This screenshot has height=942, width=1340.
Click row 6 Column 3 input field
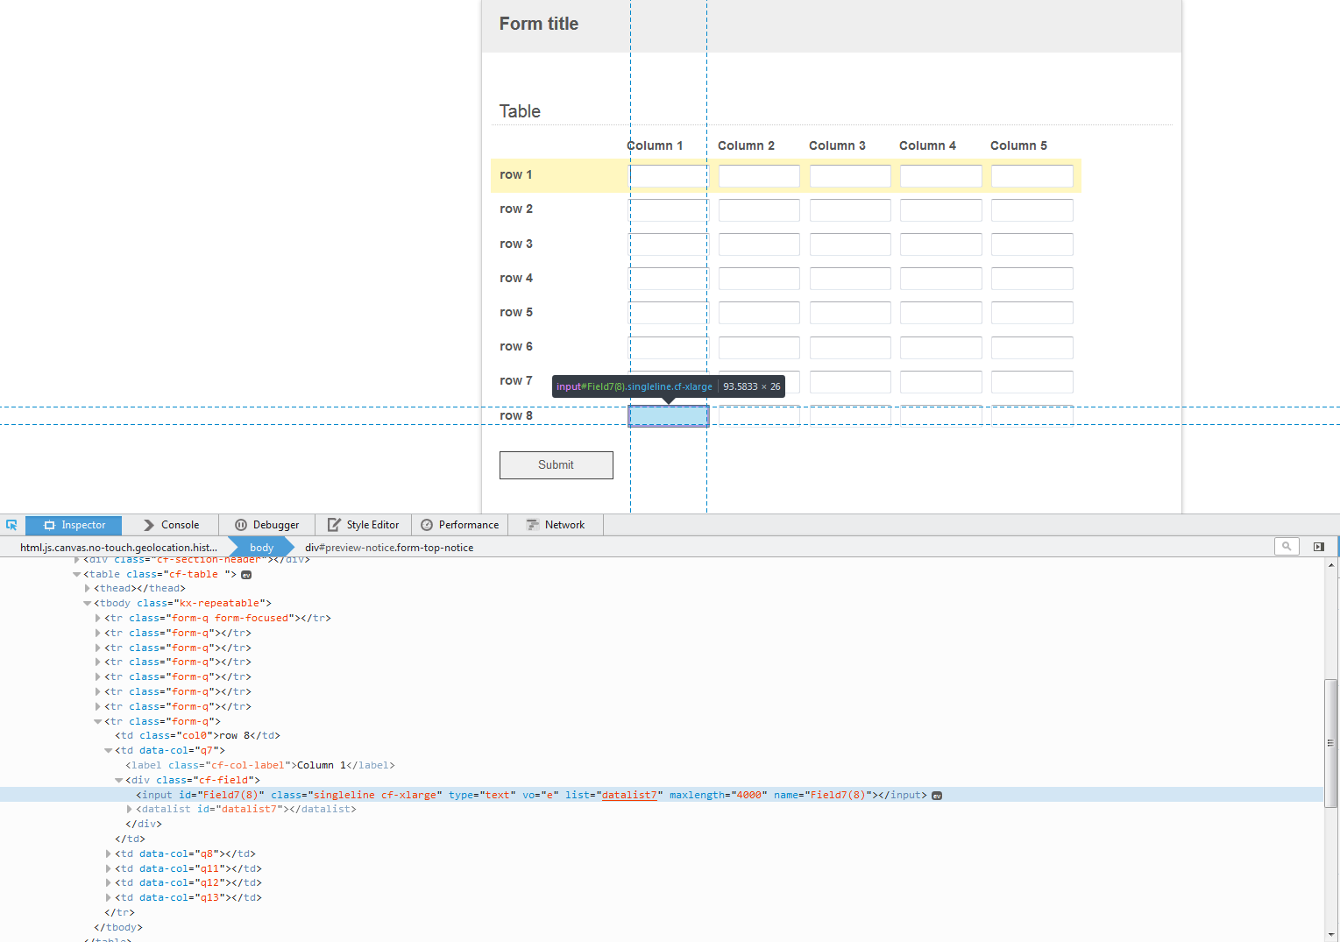(x=850, y=348)
